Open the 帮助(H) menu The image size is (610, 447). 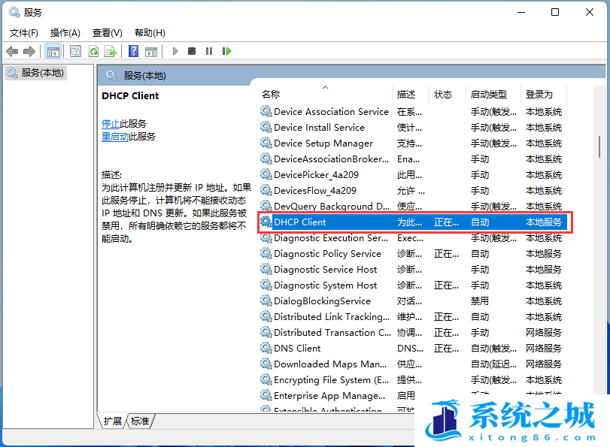click(x=150, y=33)
